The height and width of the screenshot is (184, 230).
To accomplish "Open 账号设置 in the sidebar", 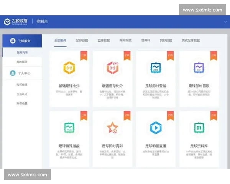I will pos(22,103).
